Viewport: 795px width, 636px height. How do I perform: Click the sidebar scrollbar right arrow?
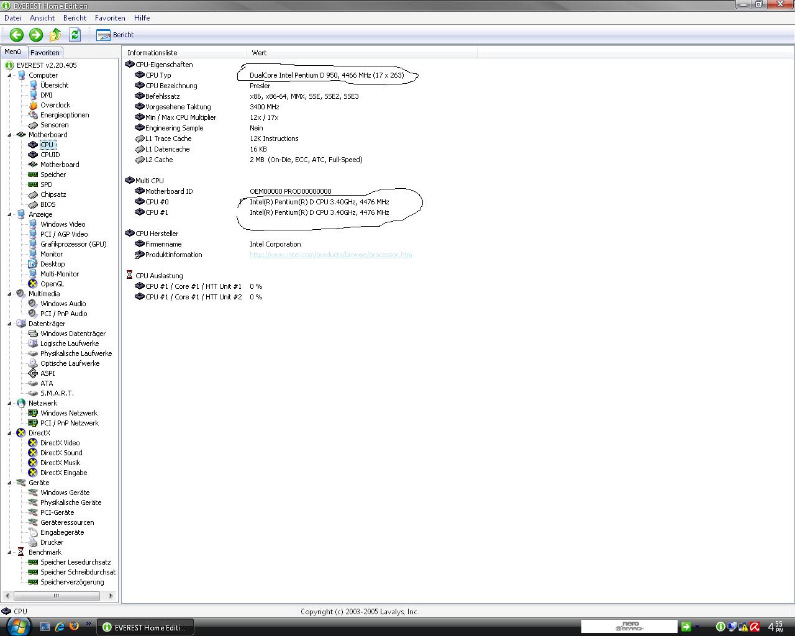click(x=111, y=596)
